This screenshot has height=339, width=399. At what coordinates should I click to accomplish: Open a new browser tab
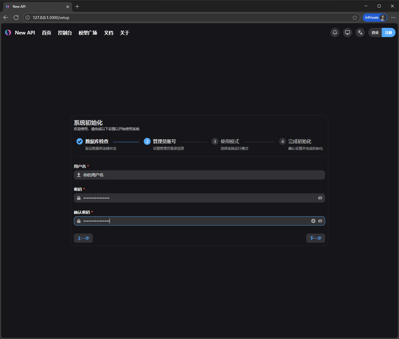click(77, 6)
